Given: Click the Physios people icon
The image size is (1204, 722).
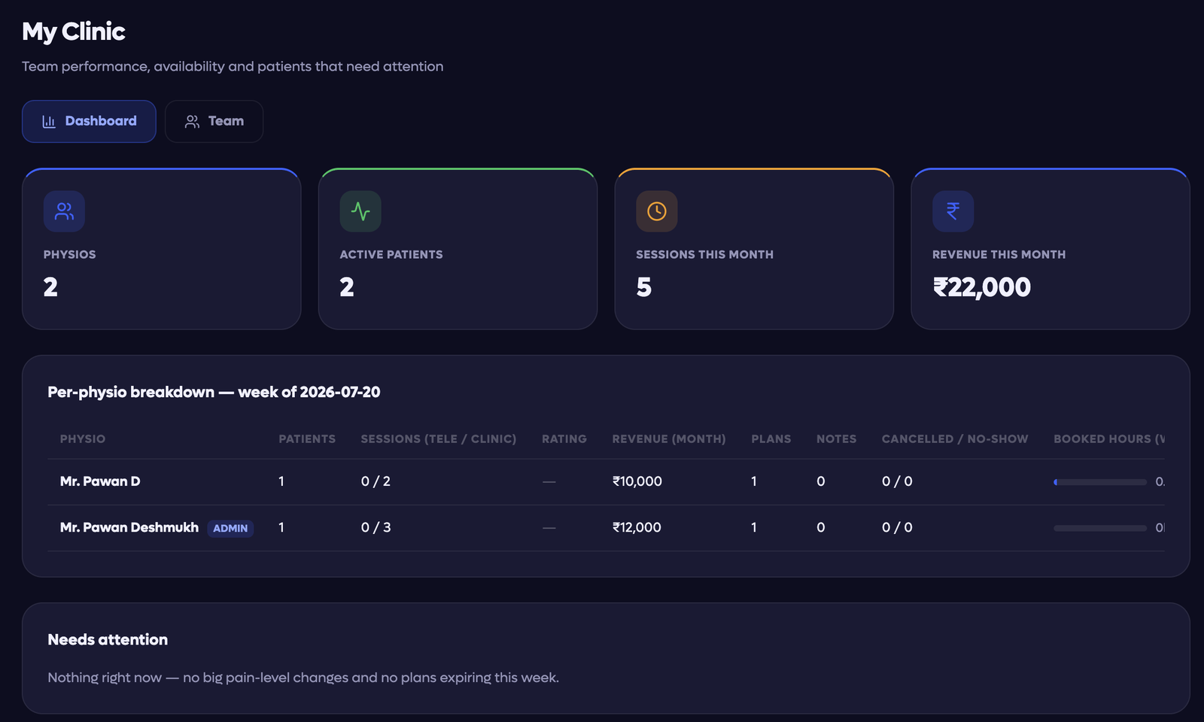Looking at the screenshot, I should [x=64, y=211].
